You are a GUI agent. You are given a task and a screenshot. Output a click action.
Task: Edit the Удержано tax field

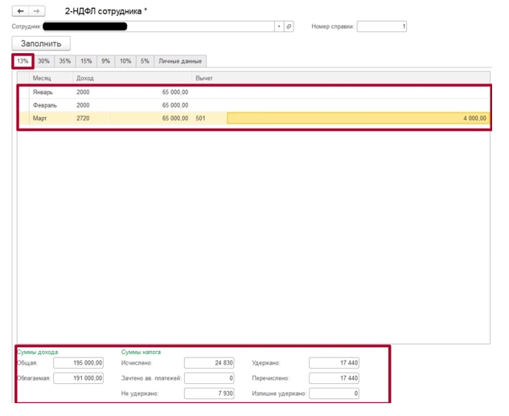click(x=334, y=363)
